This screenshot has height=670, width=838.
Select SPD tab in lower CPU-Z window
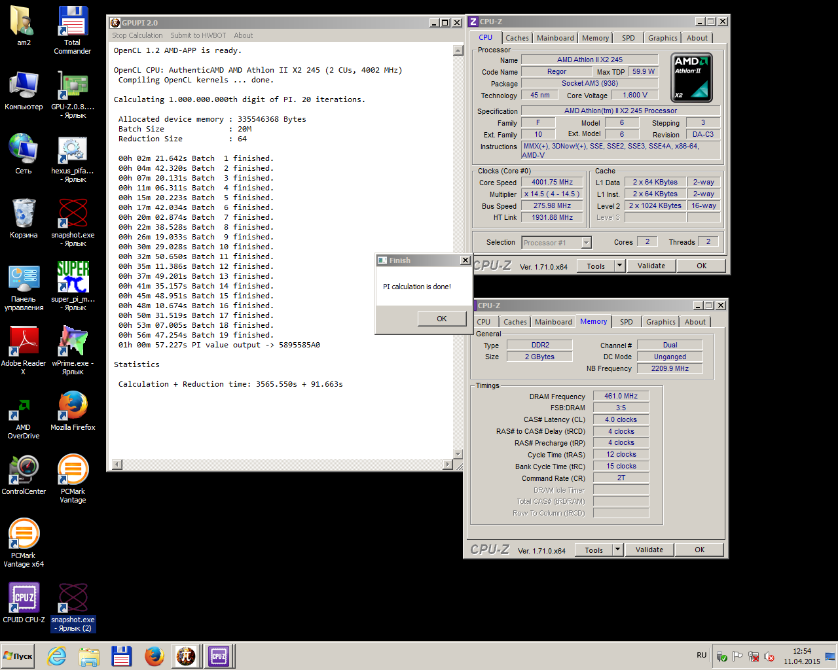pos(627,322)
